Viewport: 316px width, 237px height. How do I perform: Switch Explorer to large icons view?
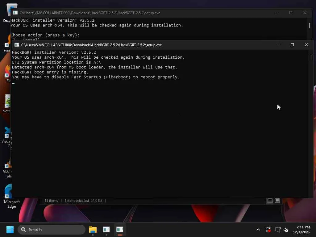click(277, 201)
